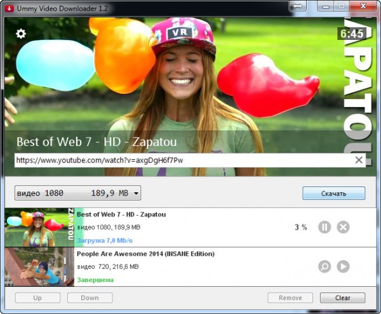381x314 pixels.
Task: Click the Ummy Video Downloader title icon
Action: pyautogui.click(x=10, y=9)
